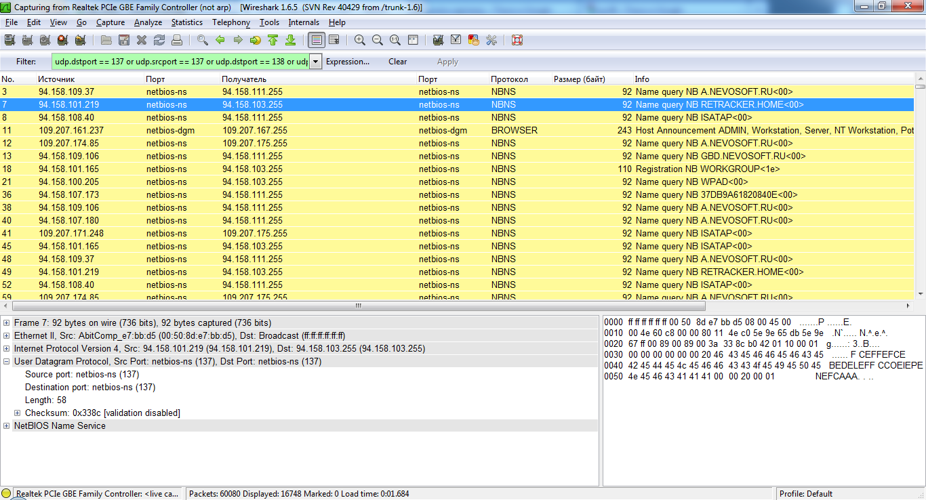Select Destination port: netbios-ns (137) line
The width and height of the screenshot is (926, 500).
(x=90, y=388)
